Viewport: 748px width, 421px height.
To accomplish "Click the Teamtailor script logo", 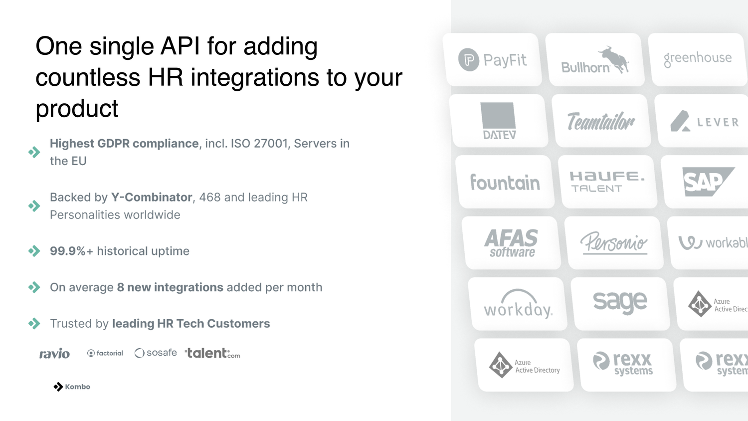I will coord(601,121).
